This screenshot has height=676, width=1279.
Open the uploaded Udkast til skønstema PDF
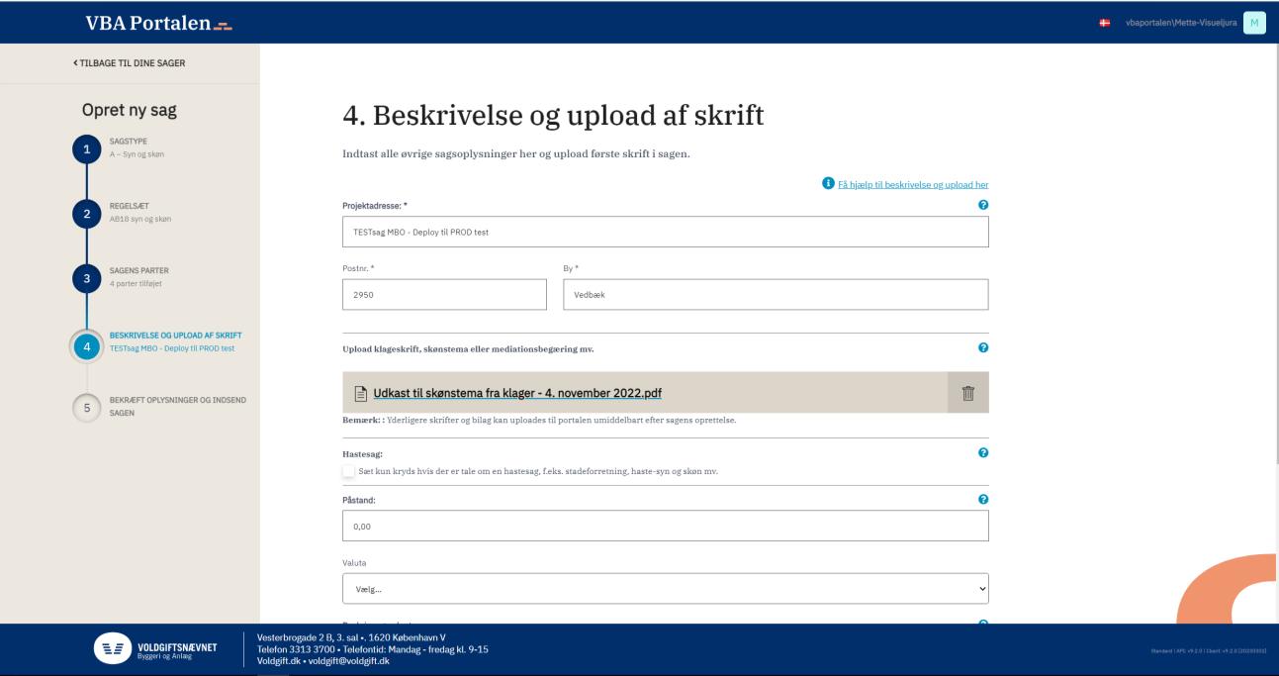coord(517,393)
